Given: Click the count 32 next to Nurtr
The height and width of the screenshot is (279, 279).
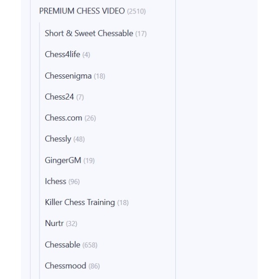Looking at the screenshot, I should [x=72, y=224].
